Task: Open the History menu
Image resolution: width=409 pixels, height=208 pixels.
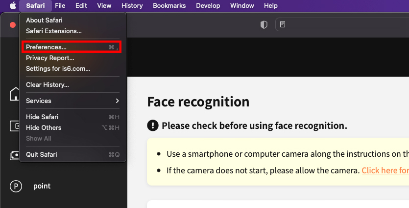Action: pos(132,5)
